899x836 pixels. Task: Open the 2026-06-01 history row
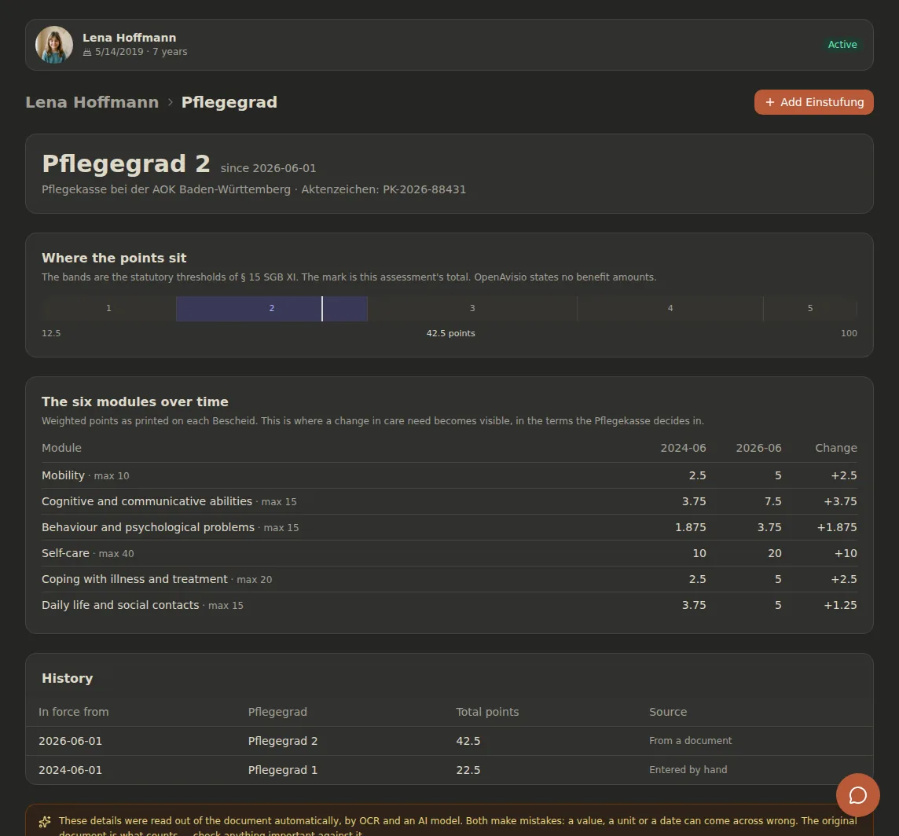[449, 741]
